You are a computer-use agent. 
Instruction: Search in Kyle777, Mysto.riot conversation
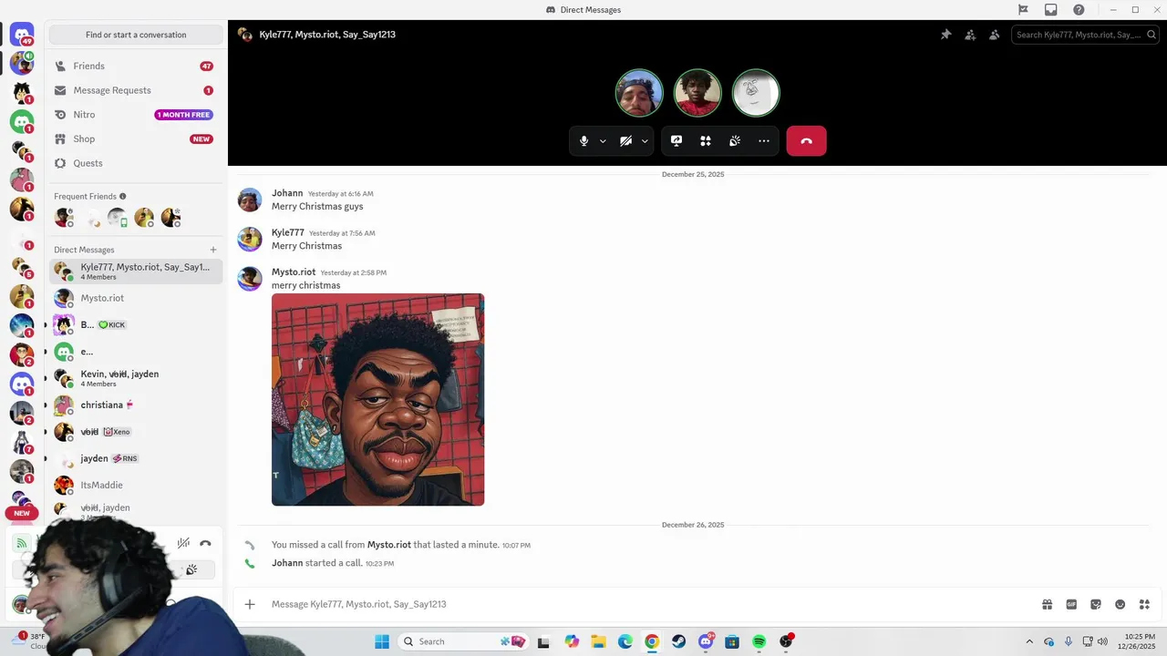click(1085, 35)
